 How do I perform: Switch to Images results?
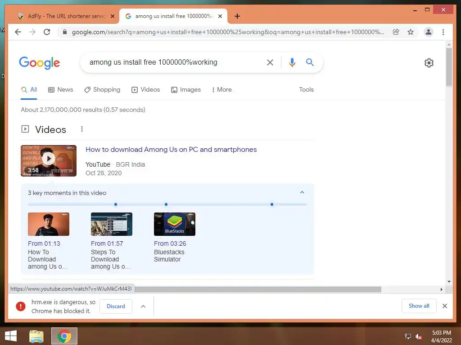pyautogui.click(x=186, y=90)
